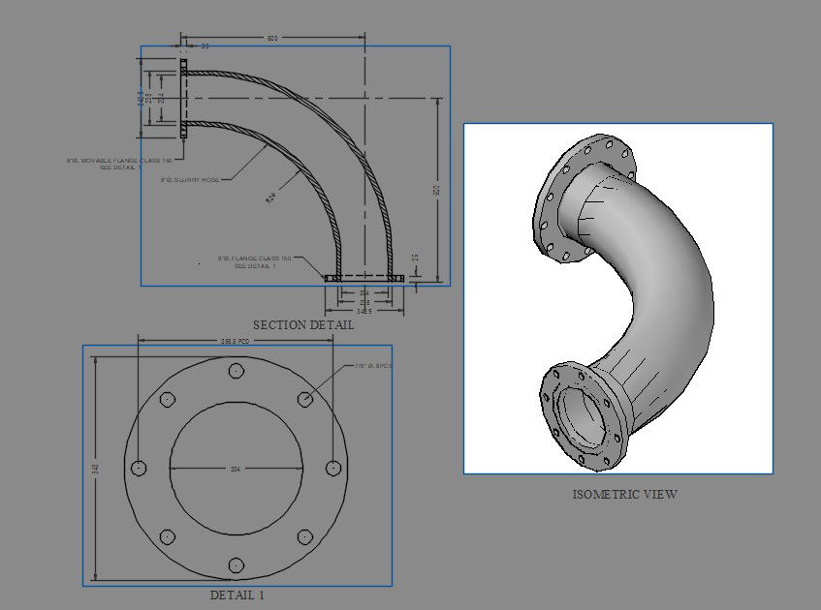Click the topmost bolt hole in Detail 1

pos(236,371)
